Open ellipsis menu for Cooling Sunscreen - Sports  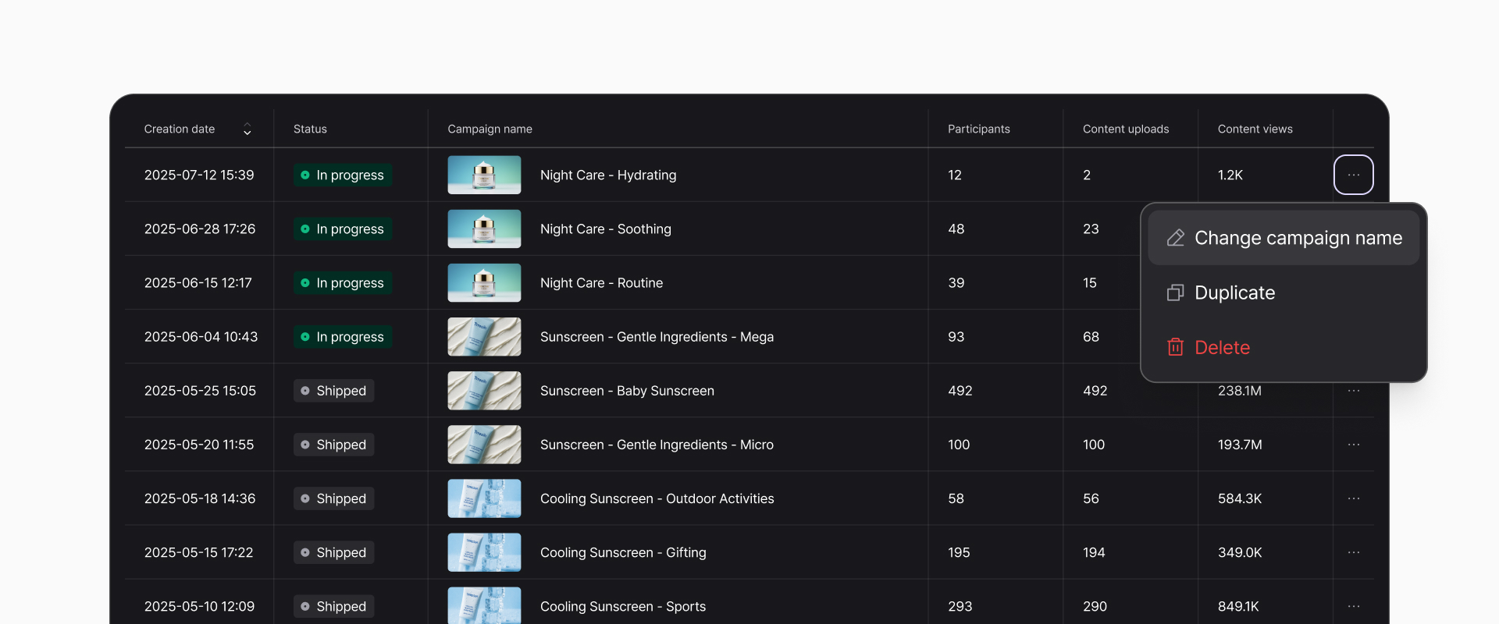[x=1353, y=606]
